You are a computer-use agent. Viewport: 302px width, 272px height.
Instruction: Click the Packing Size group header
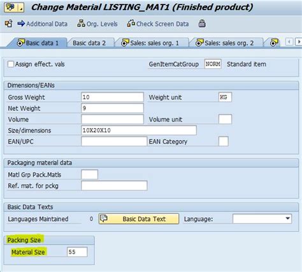pos(24,240)
